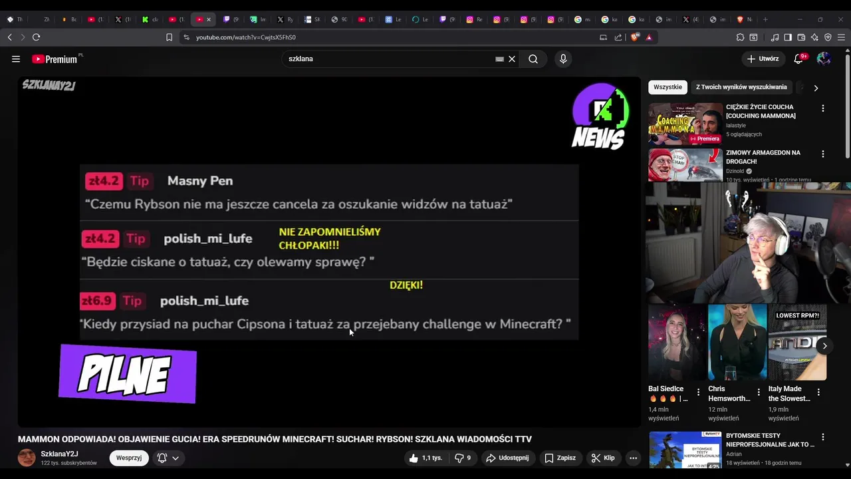This screenshot has width=851, height=479.
Task: Open the Chris Hemsworth short thumbnail
Action: [737, 342]
